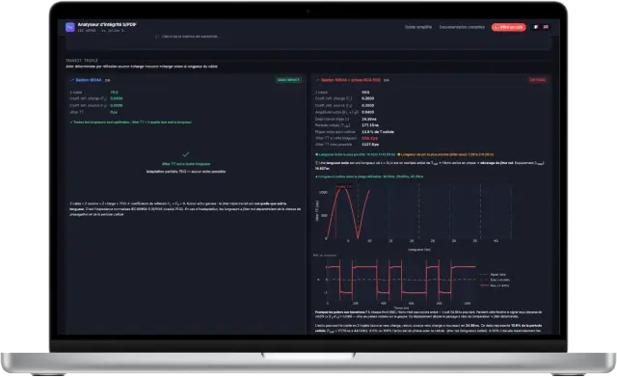
Task: Click the purple analyzer logo icon
Action: (70, 27)
